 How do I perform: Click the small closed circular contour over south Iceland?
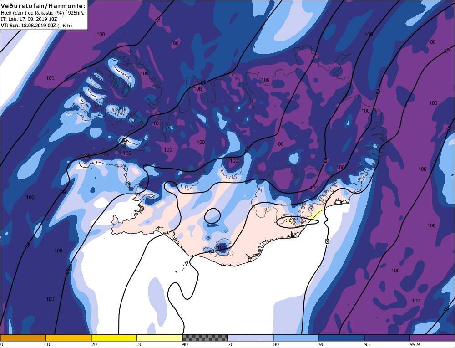click(x=212, y=216)
